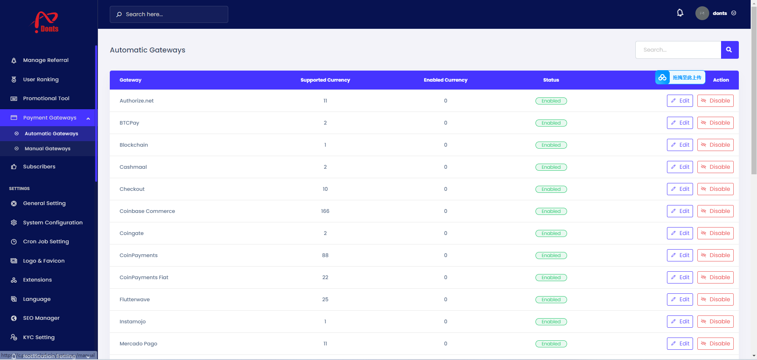Disable the BTCPay gateway

click(x=716, y=123)
